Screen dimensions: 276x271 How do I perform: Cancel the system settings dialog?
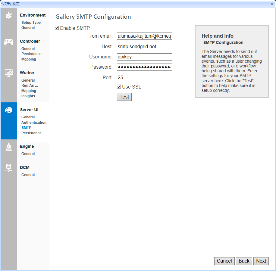224,261
